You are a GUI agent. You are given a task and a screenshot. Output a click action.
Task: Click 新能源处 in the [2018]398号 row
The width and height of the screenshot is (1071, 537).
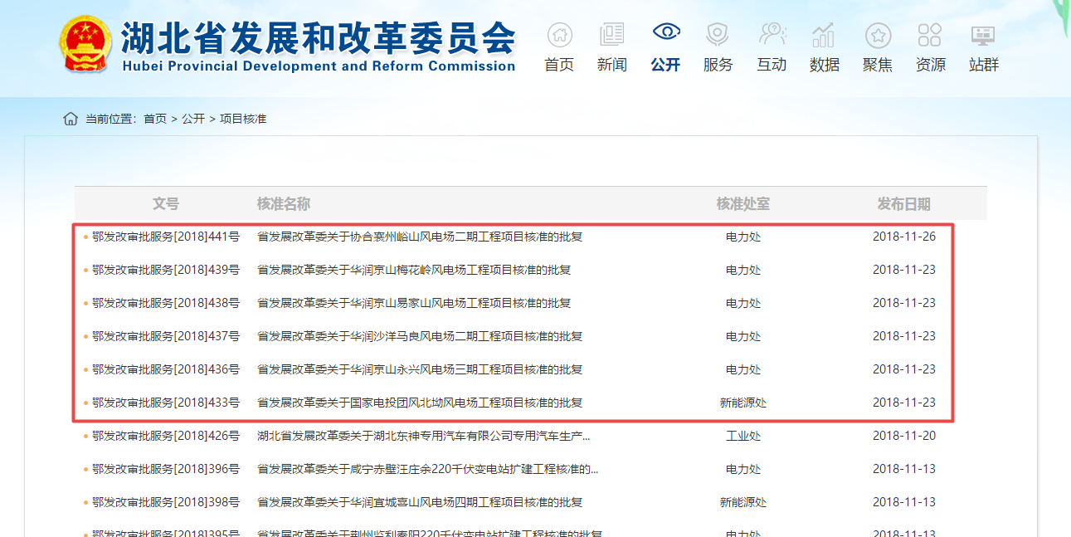pyautogui.click(x=743, y=502)
